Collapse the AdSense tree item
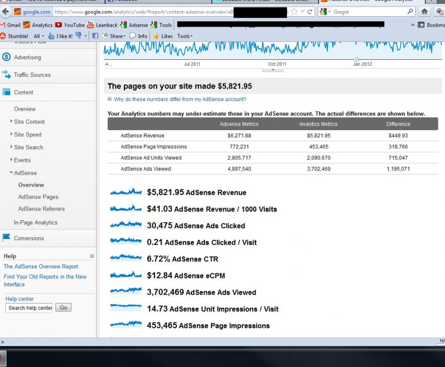Viewport: 445px width, 367px height. coord(12,172)
